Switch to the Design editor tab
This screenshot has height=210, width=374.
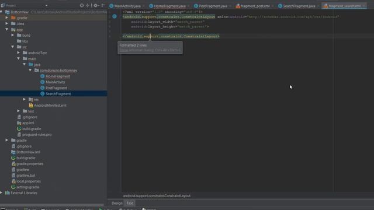click(x=117, y=203)
